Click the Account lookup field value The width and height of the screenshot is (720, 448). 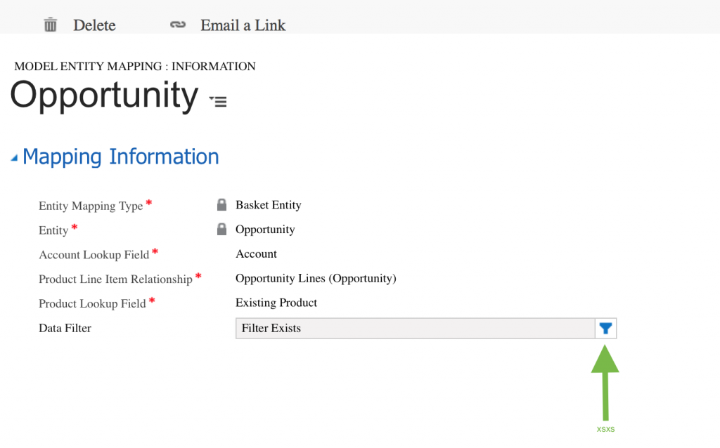[256, 254]
